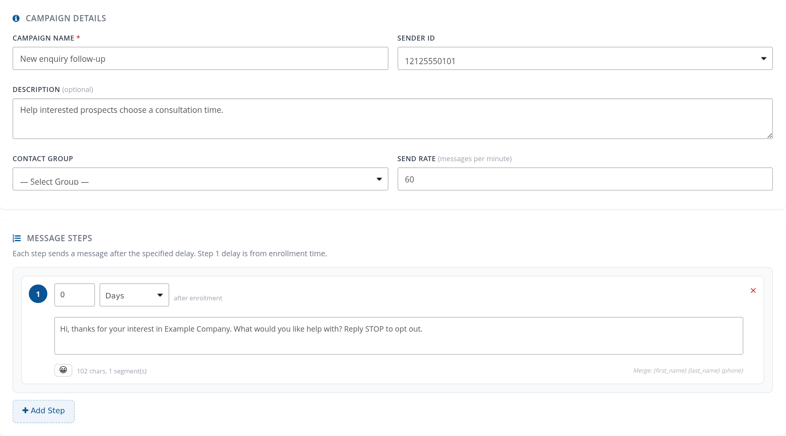Viewport: 786px width, 436px height.
Task: Click the DESCRIPTION (optional) label
Action: (53, 89)
